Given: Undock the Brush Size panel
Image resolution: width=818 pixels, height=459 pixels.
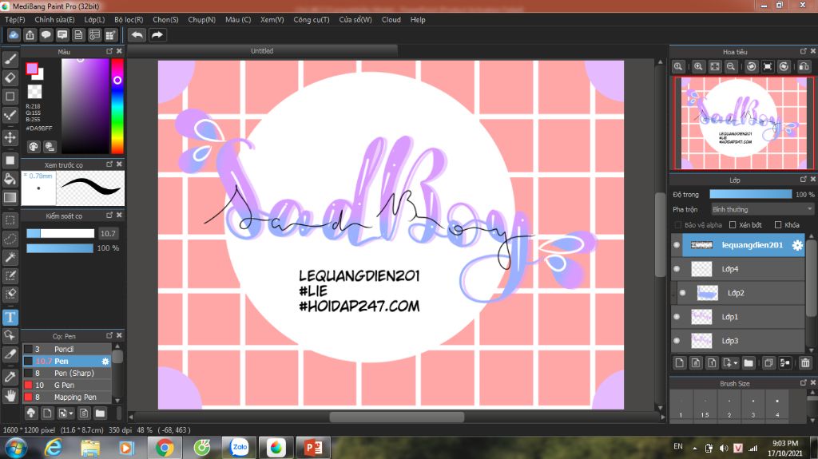Looking at the screenshot, I should click(804, 382).
